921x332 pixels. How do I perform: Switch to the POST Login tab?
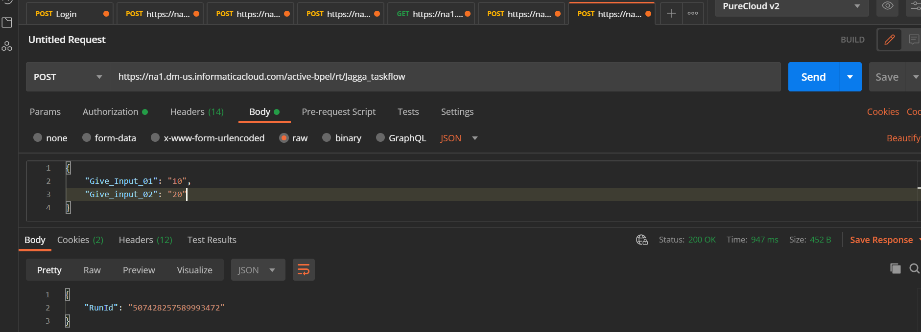coord(70,14)
